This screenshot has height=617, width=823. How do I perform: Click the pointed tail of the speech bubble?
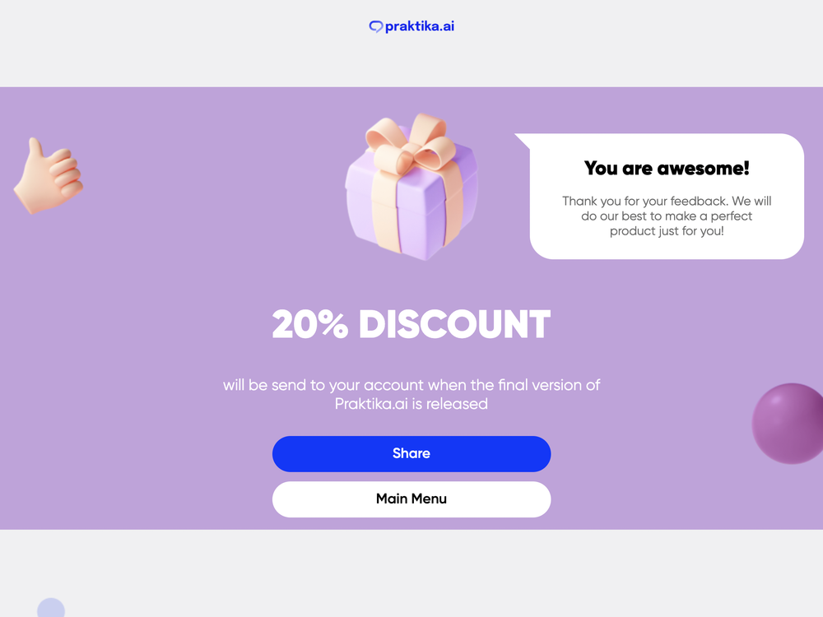(523, 140)
